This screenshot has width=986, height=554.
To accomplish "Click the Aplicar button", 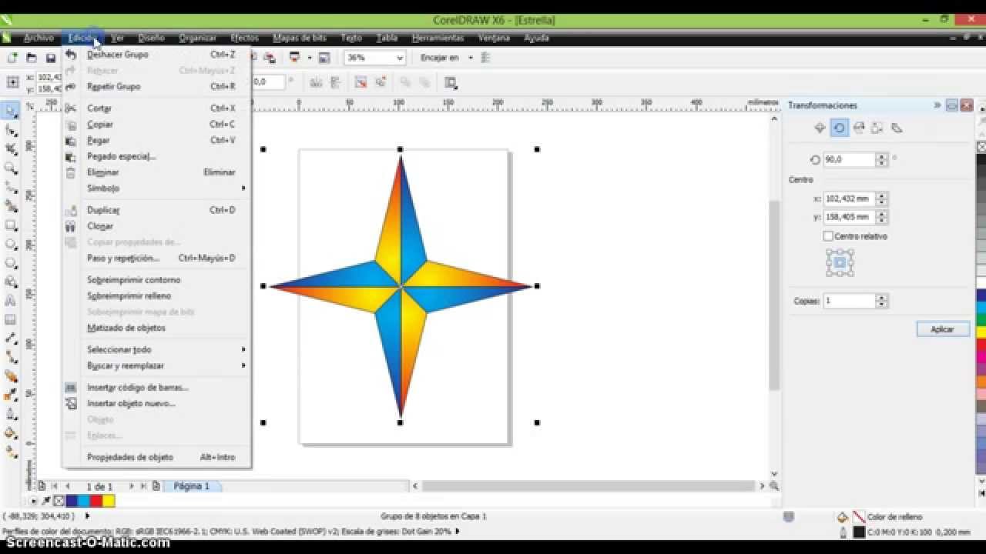I will (x=943, y=329).
